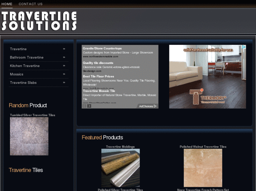Click the Travertine Solutions logo
Viewport: 256px width, 191px height.
point(39,21)
